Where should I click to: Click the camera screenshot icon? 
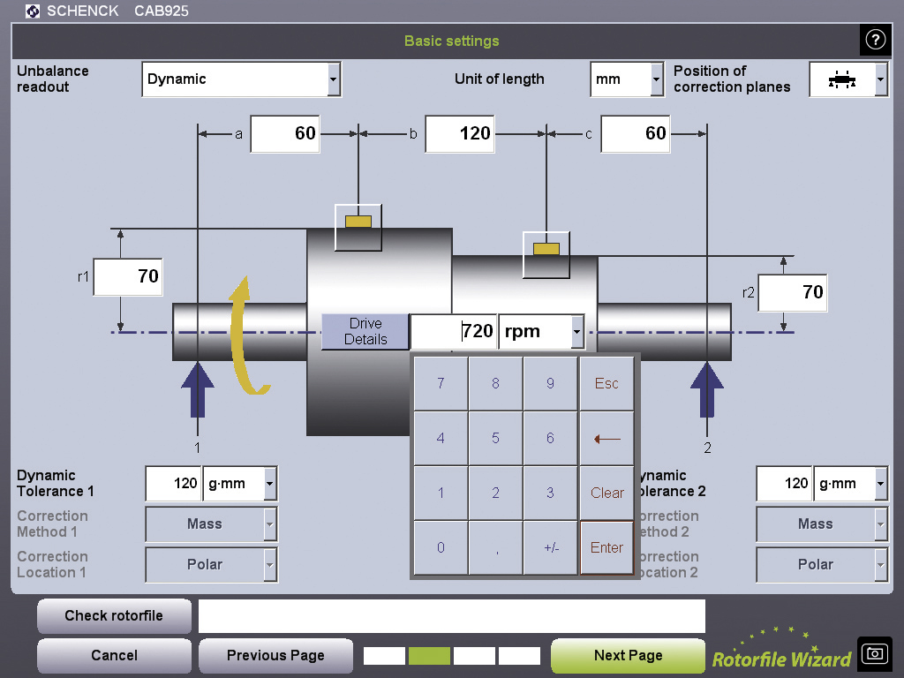tap(874, 653)
